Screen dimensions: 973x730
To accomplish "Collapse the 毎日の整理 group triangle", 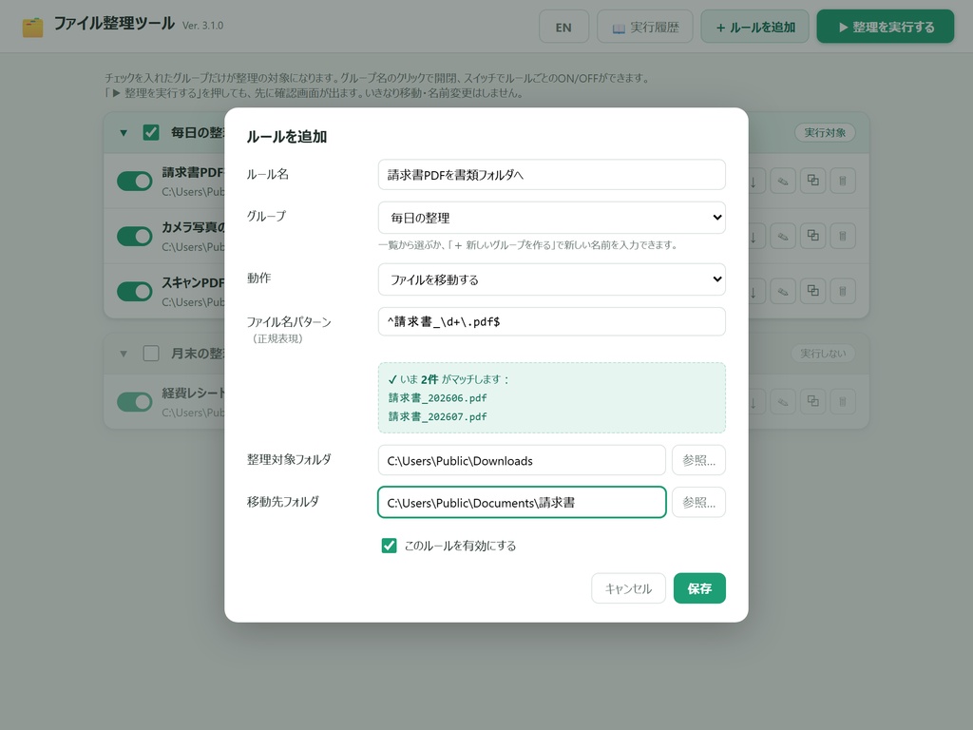I will (x=124, y=133).
